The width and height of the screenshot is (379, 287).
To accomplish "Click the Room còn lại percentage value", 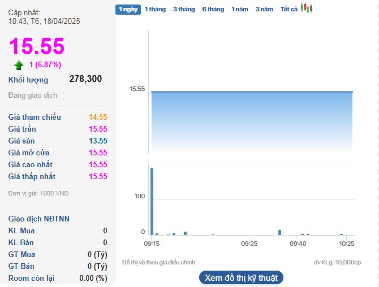I will (x=93, y=278).
